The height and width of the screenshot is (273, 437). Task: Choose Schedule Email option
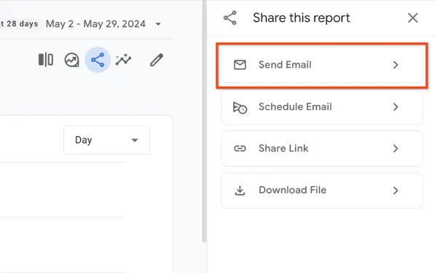322,107
